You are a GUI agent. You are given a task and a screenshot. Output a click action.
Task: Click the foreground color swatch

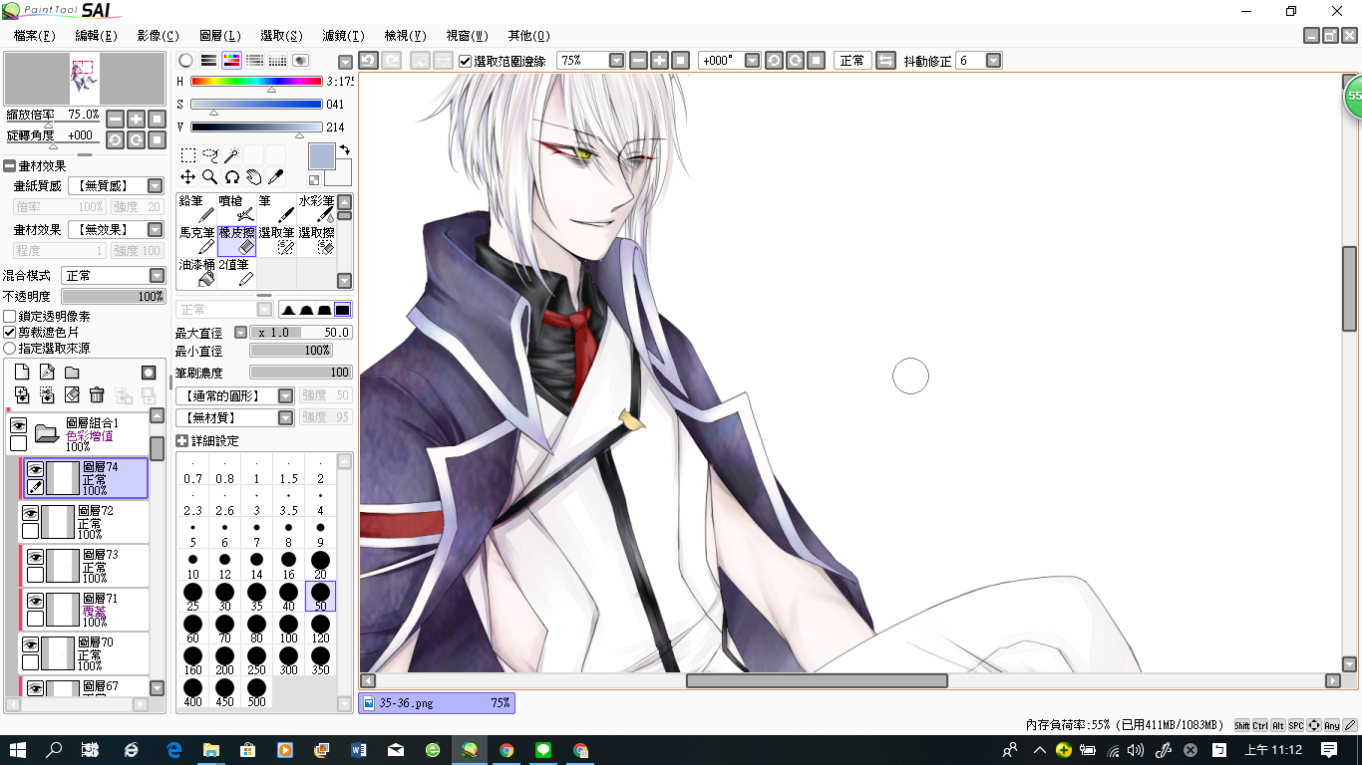(321, 156)
